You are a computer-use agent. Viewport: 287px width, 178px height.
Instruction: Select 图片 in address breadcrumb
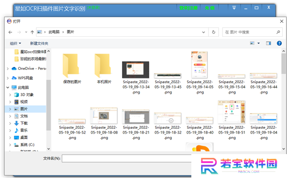click(x=70, y=32)
